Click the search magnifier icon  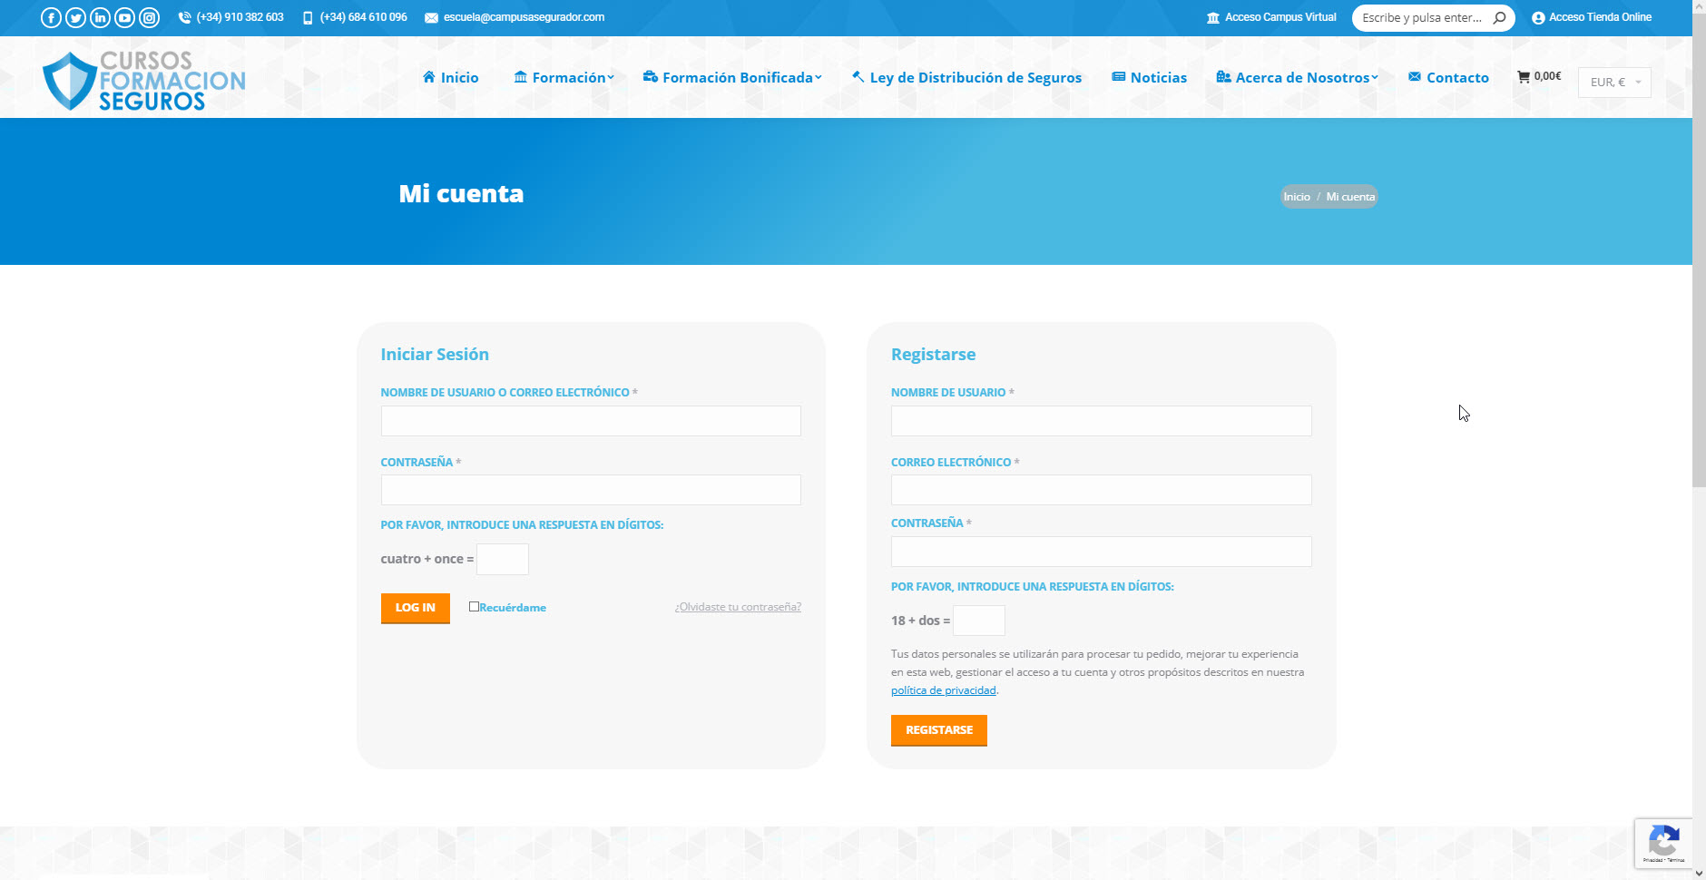tap(1499, 17)
